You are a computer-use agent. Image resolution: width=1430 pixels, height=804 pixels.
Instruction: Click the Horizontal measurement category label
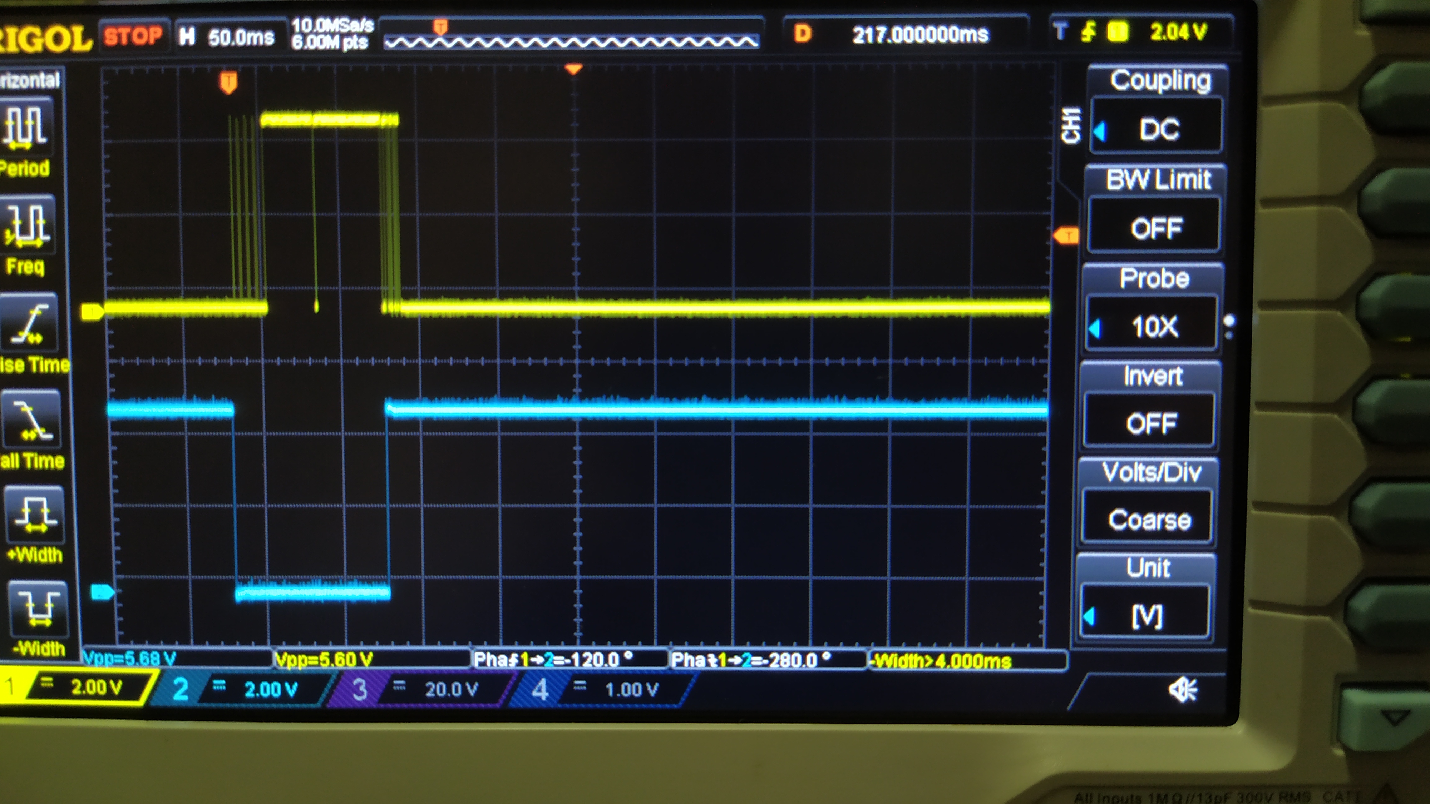[x=30, y=80]
